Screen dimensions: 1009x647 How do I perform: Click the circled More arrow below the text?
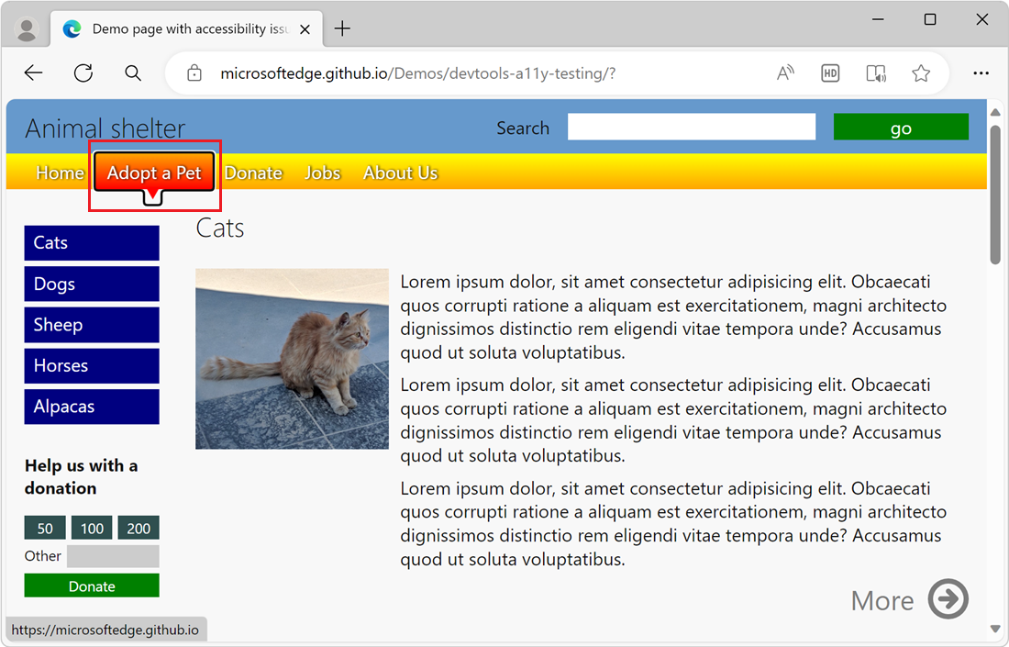[x=948, y=598]
